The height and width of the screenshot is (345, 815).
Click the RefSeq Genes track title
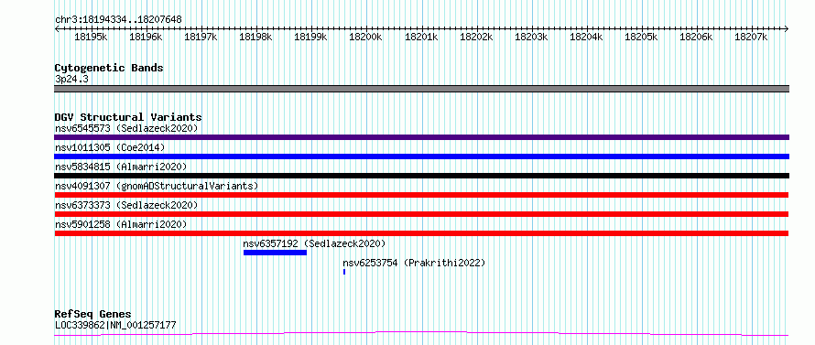click(x=92, y=315)
